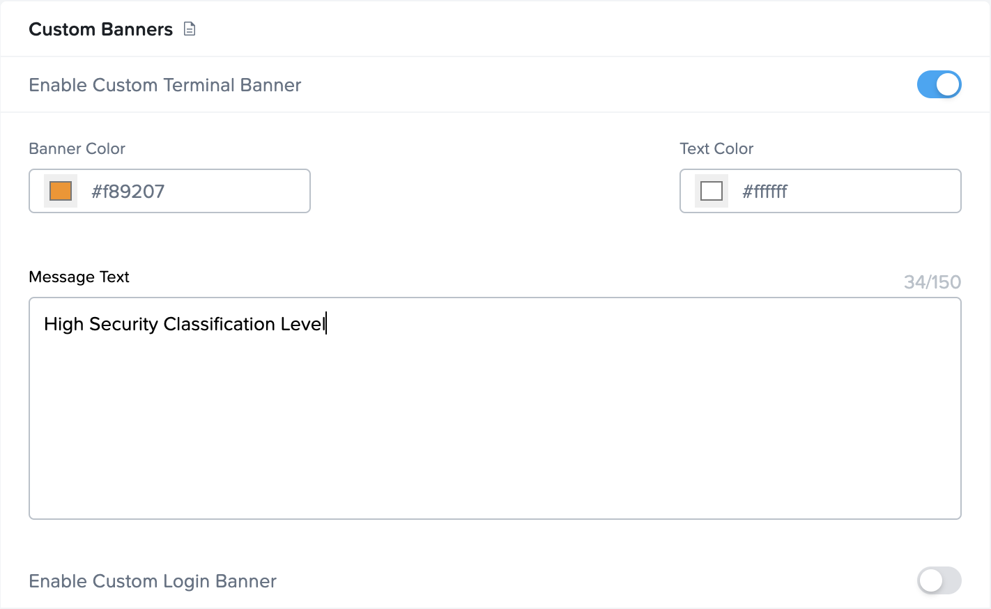Image resolution: width=991 pixels, height=609 pixels.
Task: Click the Text Color field label
Action: (x=716, y=148)
